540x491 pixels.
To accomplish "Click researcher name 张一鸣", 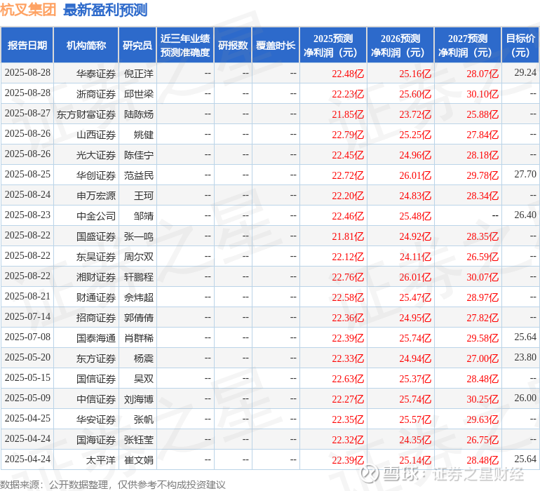I will tap(139, 236).
